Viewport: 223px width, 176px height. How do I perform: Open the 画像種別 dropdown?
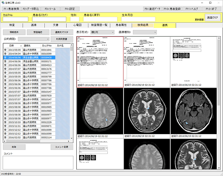click(145, 32)
